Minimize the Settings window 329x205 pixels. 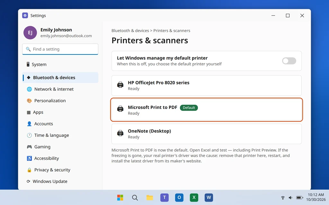click(273, 15)
